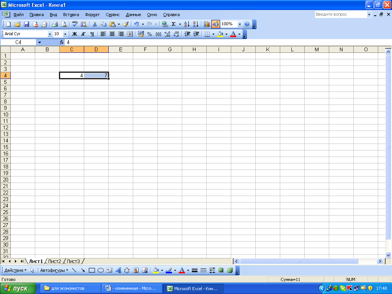This screenshot has height=294, width=392.
Task: Open Excel help question mark icon
Action: [247, 24]
